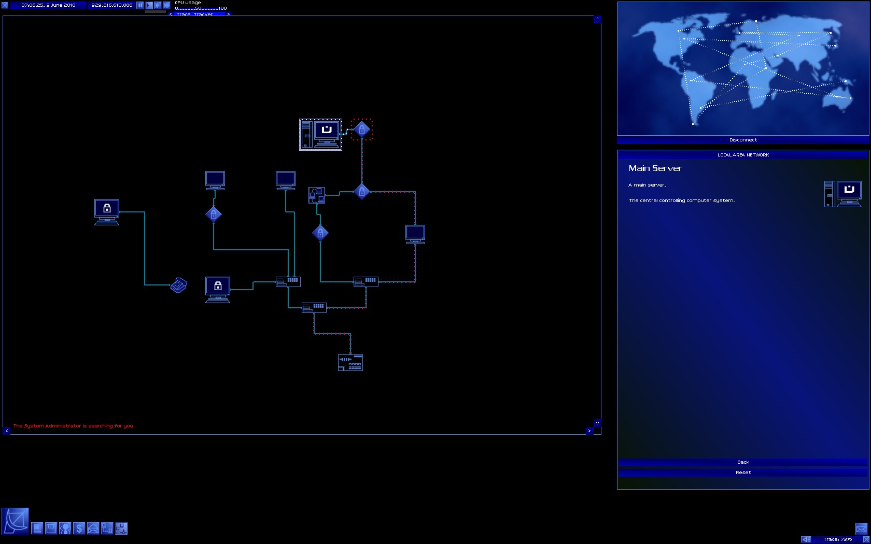This screenshot has width=871, height=544.
Task: Select the isolation bridge circuit node
Action: (317, 195)
